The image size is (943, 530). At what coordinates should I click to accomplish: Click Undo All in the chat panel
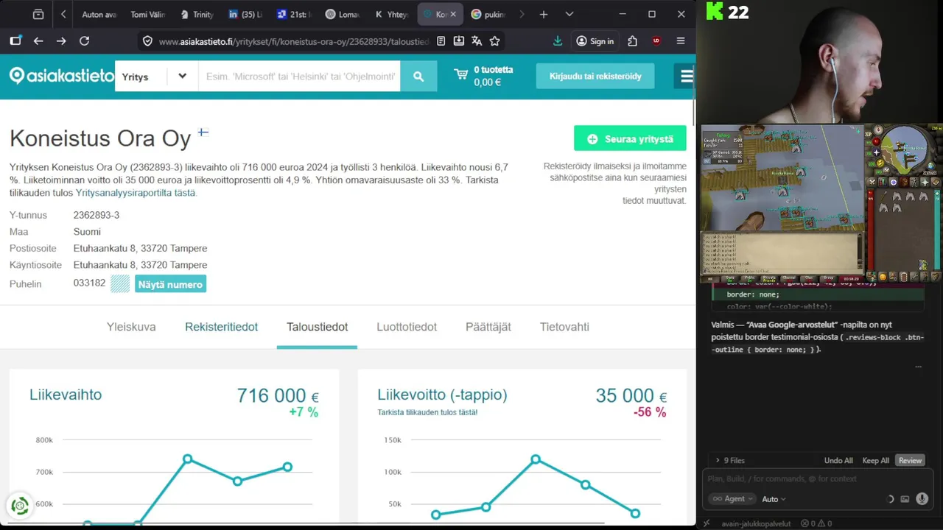pos(838,461)
